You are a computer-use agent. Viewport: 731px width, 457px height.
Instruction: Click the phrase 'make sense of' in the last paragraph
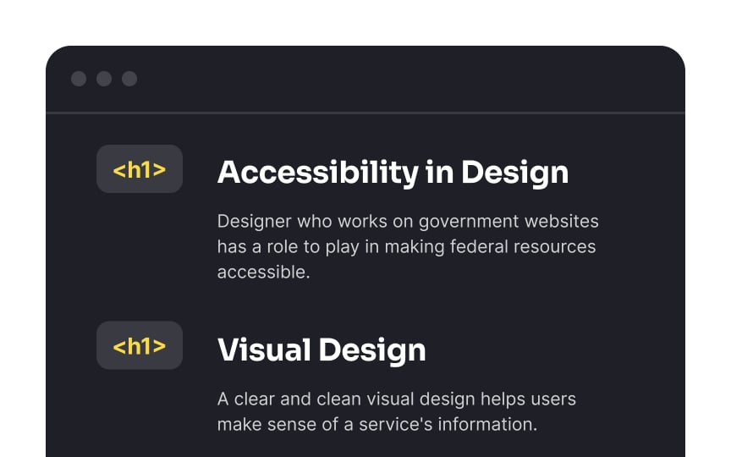coord(278,425)
